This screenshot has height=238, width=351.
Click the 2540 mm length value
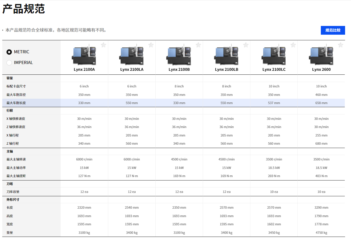point(132,208)
